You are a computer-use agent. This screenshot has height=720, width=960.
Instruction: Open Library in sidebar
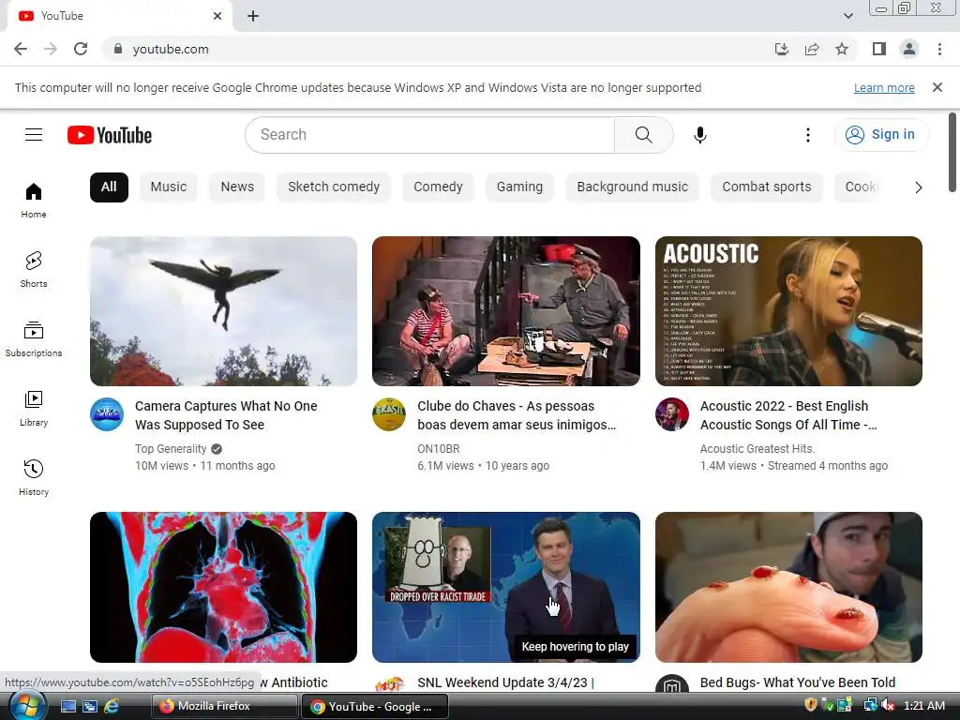pos(34,409)
